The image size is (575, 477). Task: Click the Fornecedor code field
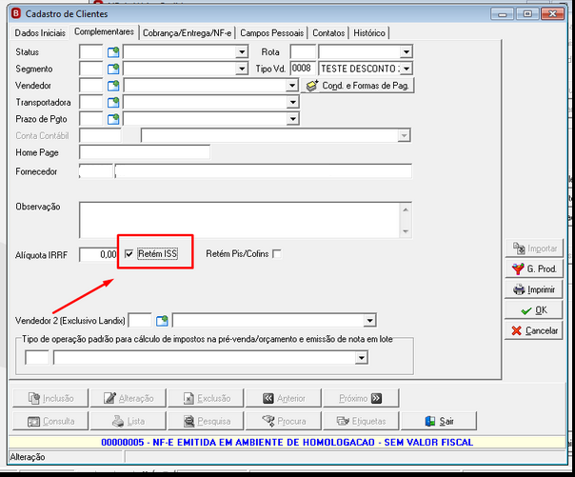96,171
